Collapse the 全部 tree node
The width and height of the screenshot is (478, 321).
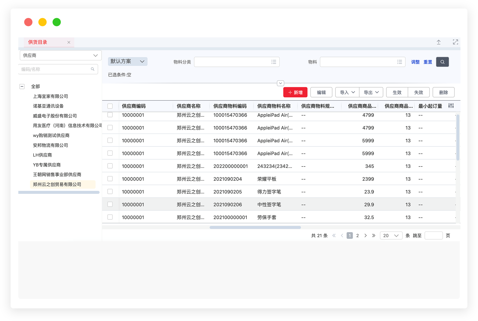pyautogui.click(x=22, y=87)
